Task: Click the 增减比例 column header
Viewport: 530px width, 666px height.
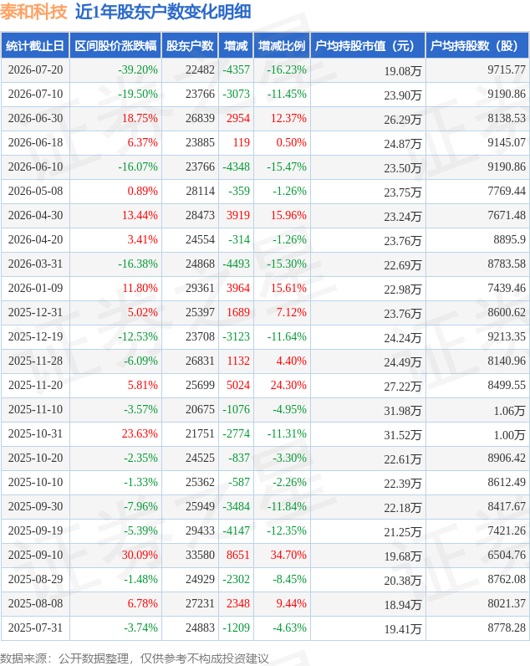Action: coord(282,45)
